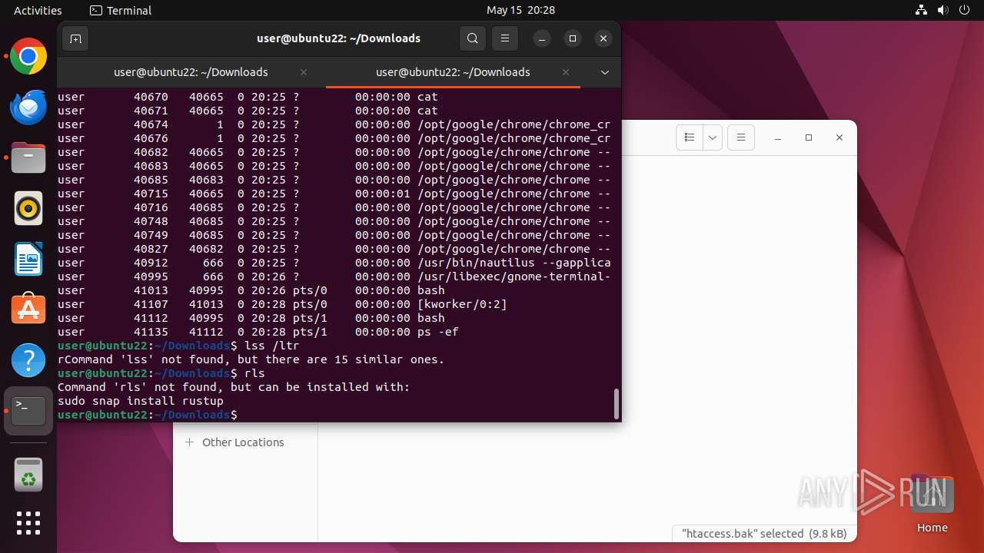Viewport: 984px width, 553px height.
Task: Open terminal search using magnifier icon
Action: tap(473, 38)
